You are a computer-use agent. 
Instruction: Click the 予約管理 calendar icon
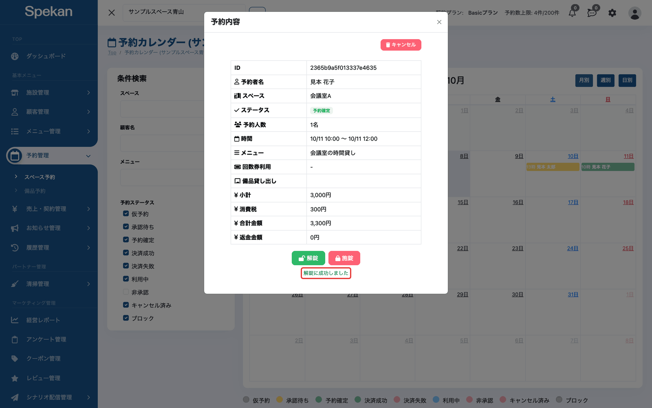(x=15, y=155)
